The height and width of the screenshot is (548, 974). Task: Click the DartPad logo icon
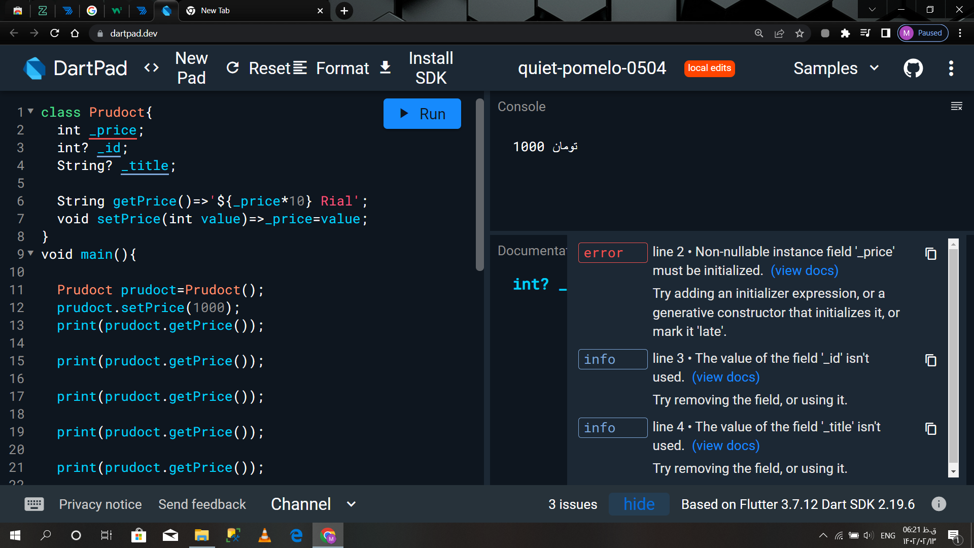tap(36, 67)
